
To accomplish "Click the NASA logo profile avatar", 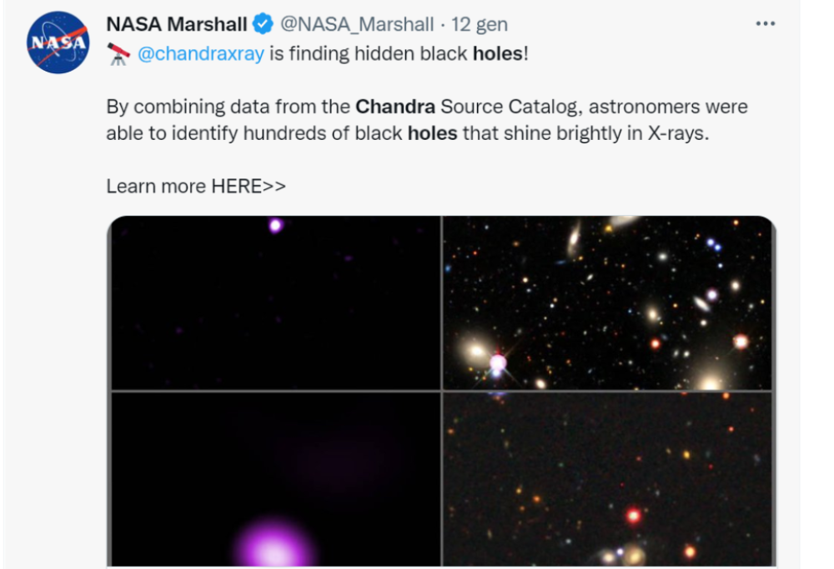I will click(58, 42).
